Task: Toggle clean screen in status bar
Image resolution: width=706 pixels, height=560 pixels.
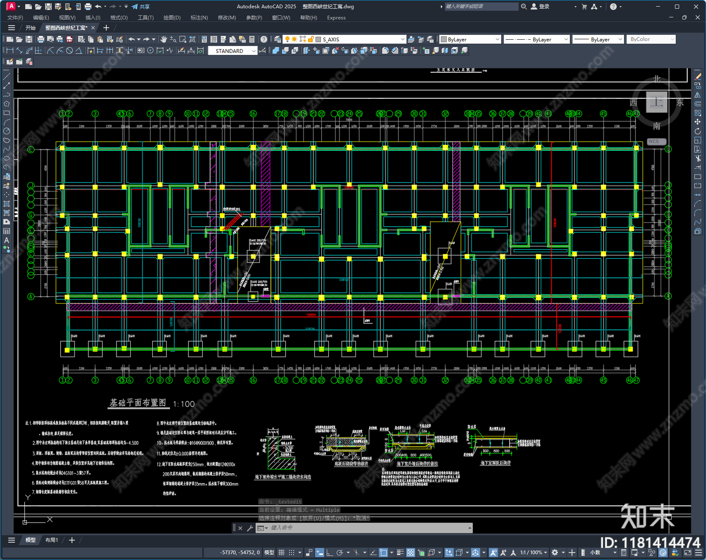Action: [x=688, y=553]
